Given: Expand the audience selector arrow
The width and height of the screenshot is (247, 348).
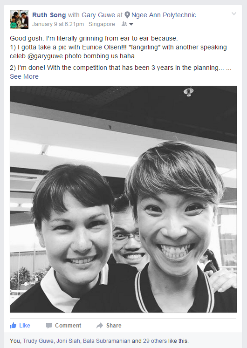Looking at the screenshot, I should (131, 24).
